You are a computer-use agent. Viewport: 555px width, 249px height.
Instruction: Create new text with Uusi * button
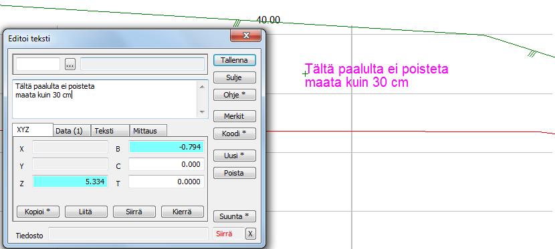coord(234,156)
